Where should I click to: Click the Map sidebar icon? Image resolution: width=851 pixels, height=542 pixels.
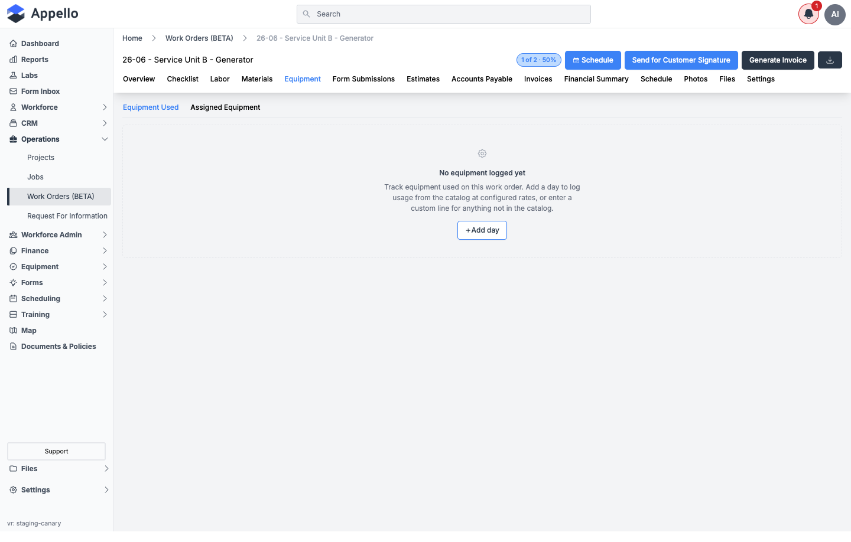pyautogui.click(x=13, y=331)
